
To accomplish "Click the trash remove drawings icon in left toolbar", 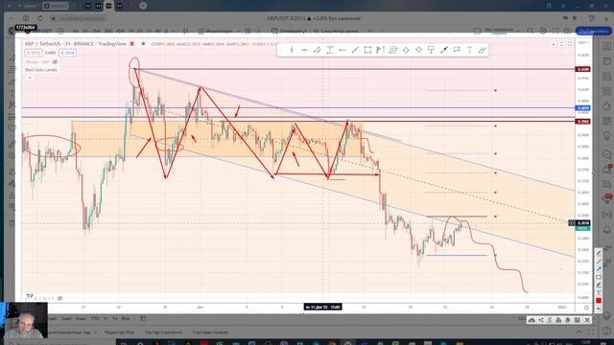I will [12, 223].
